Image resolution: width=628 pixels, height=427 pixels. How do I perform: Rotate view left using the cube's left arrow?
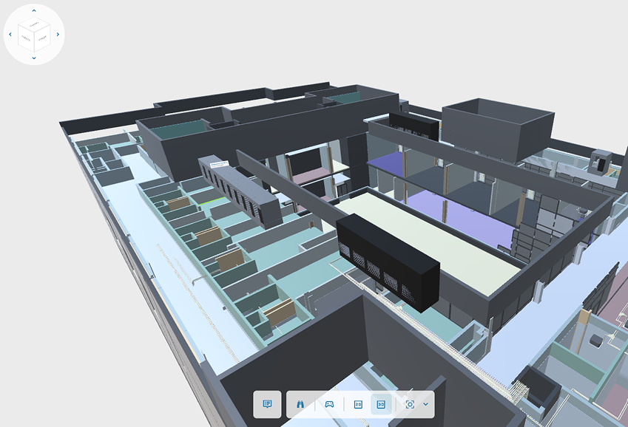point(10,35)
